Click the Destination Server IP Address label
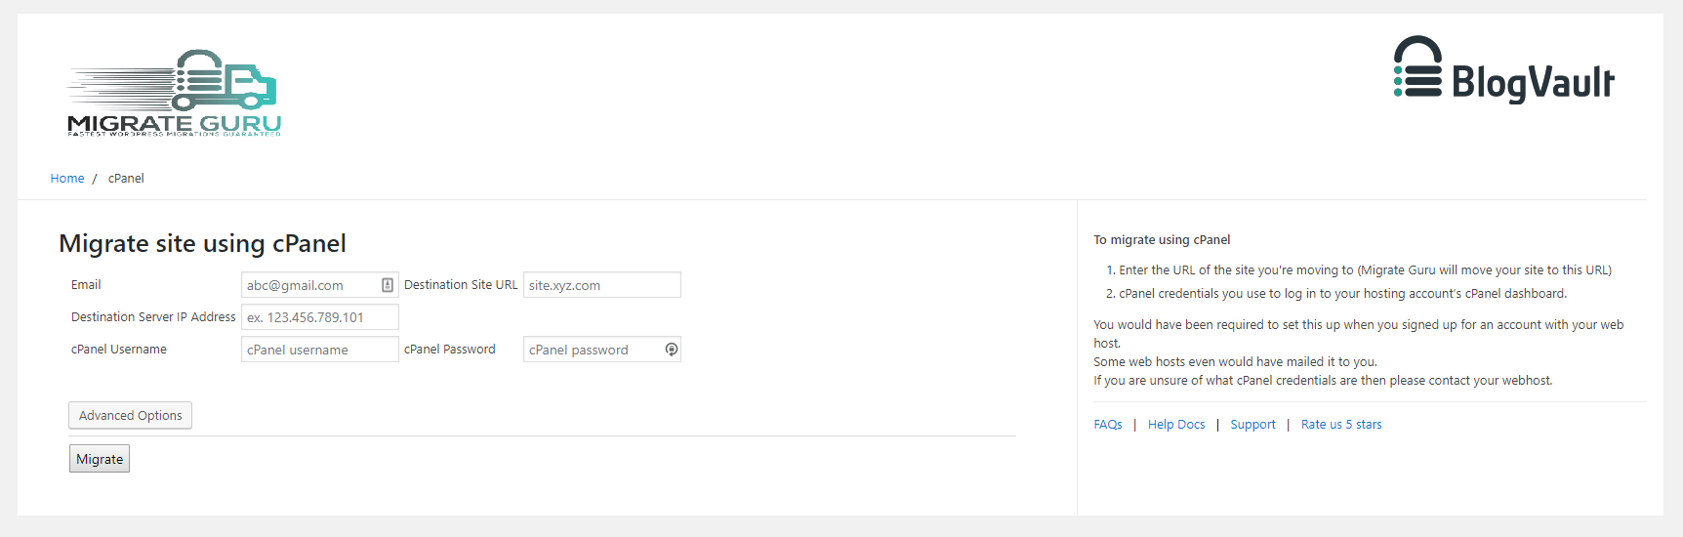 click(x=153, y=317)
